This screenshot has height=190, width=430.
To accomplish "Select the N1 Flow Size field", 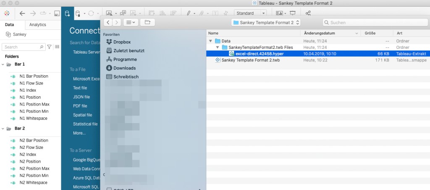I will point(31,83).
